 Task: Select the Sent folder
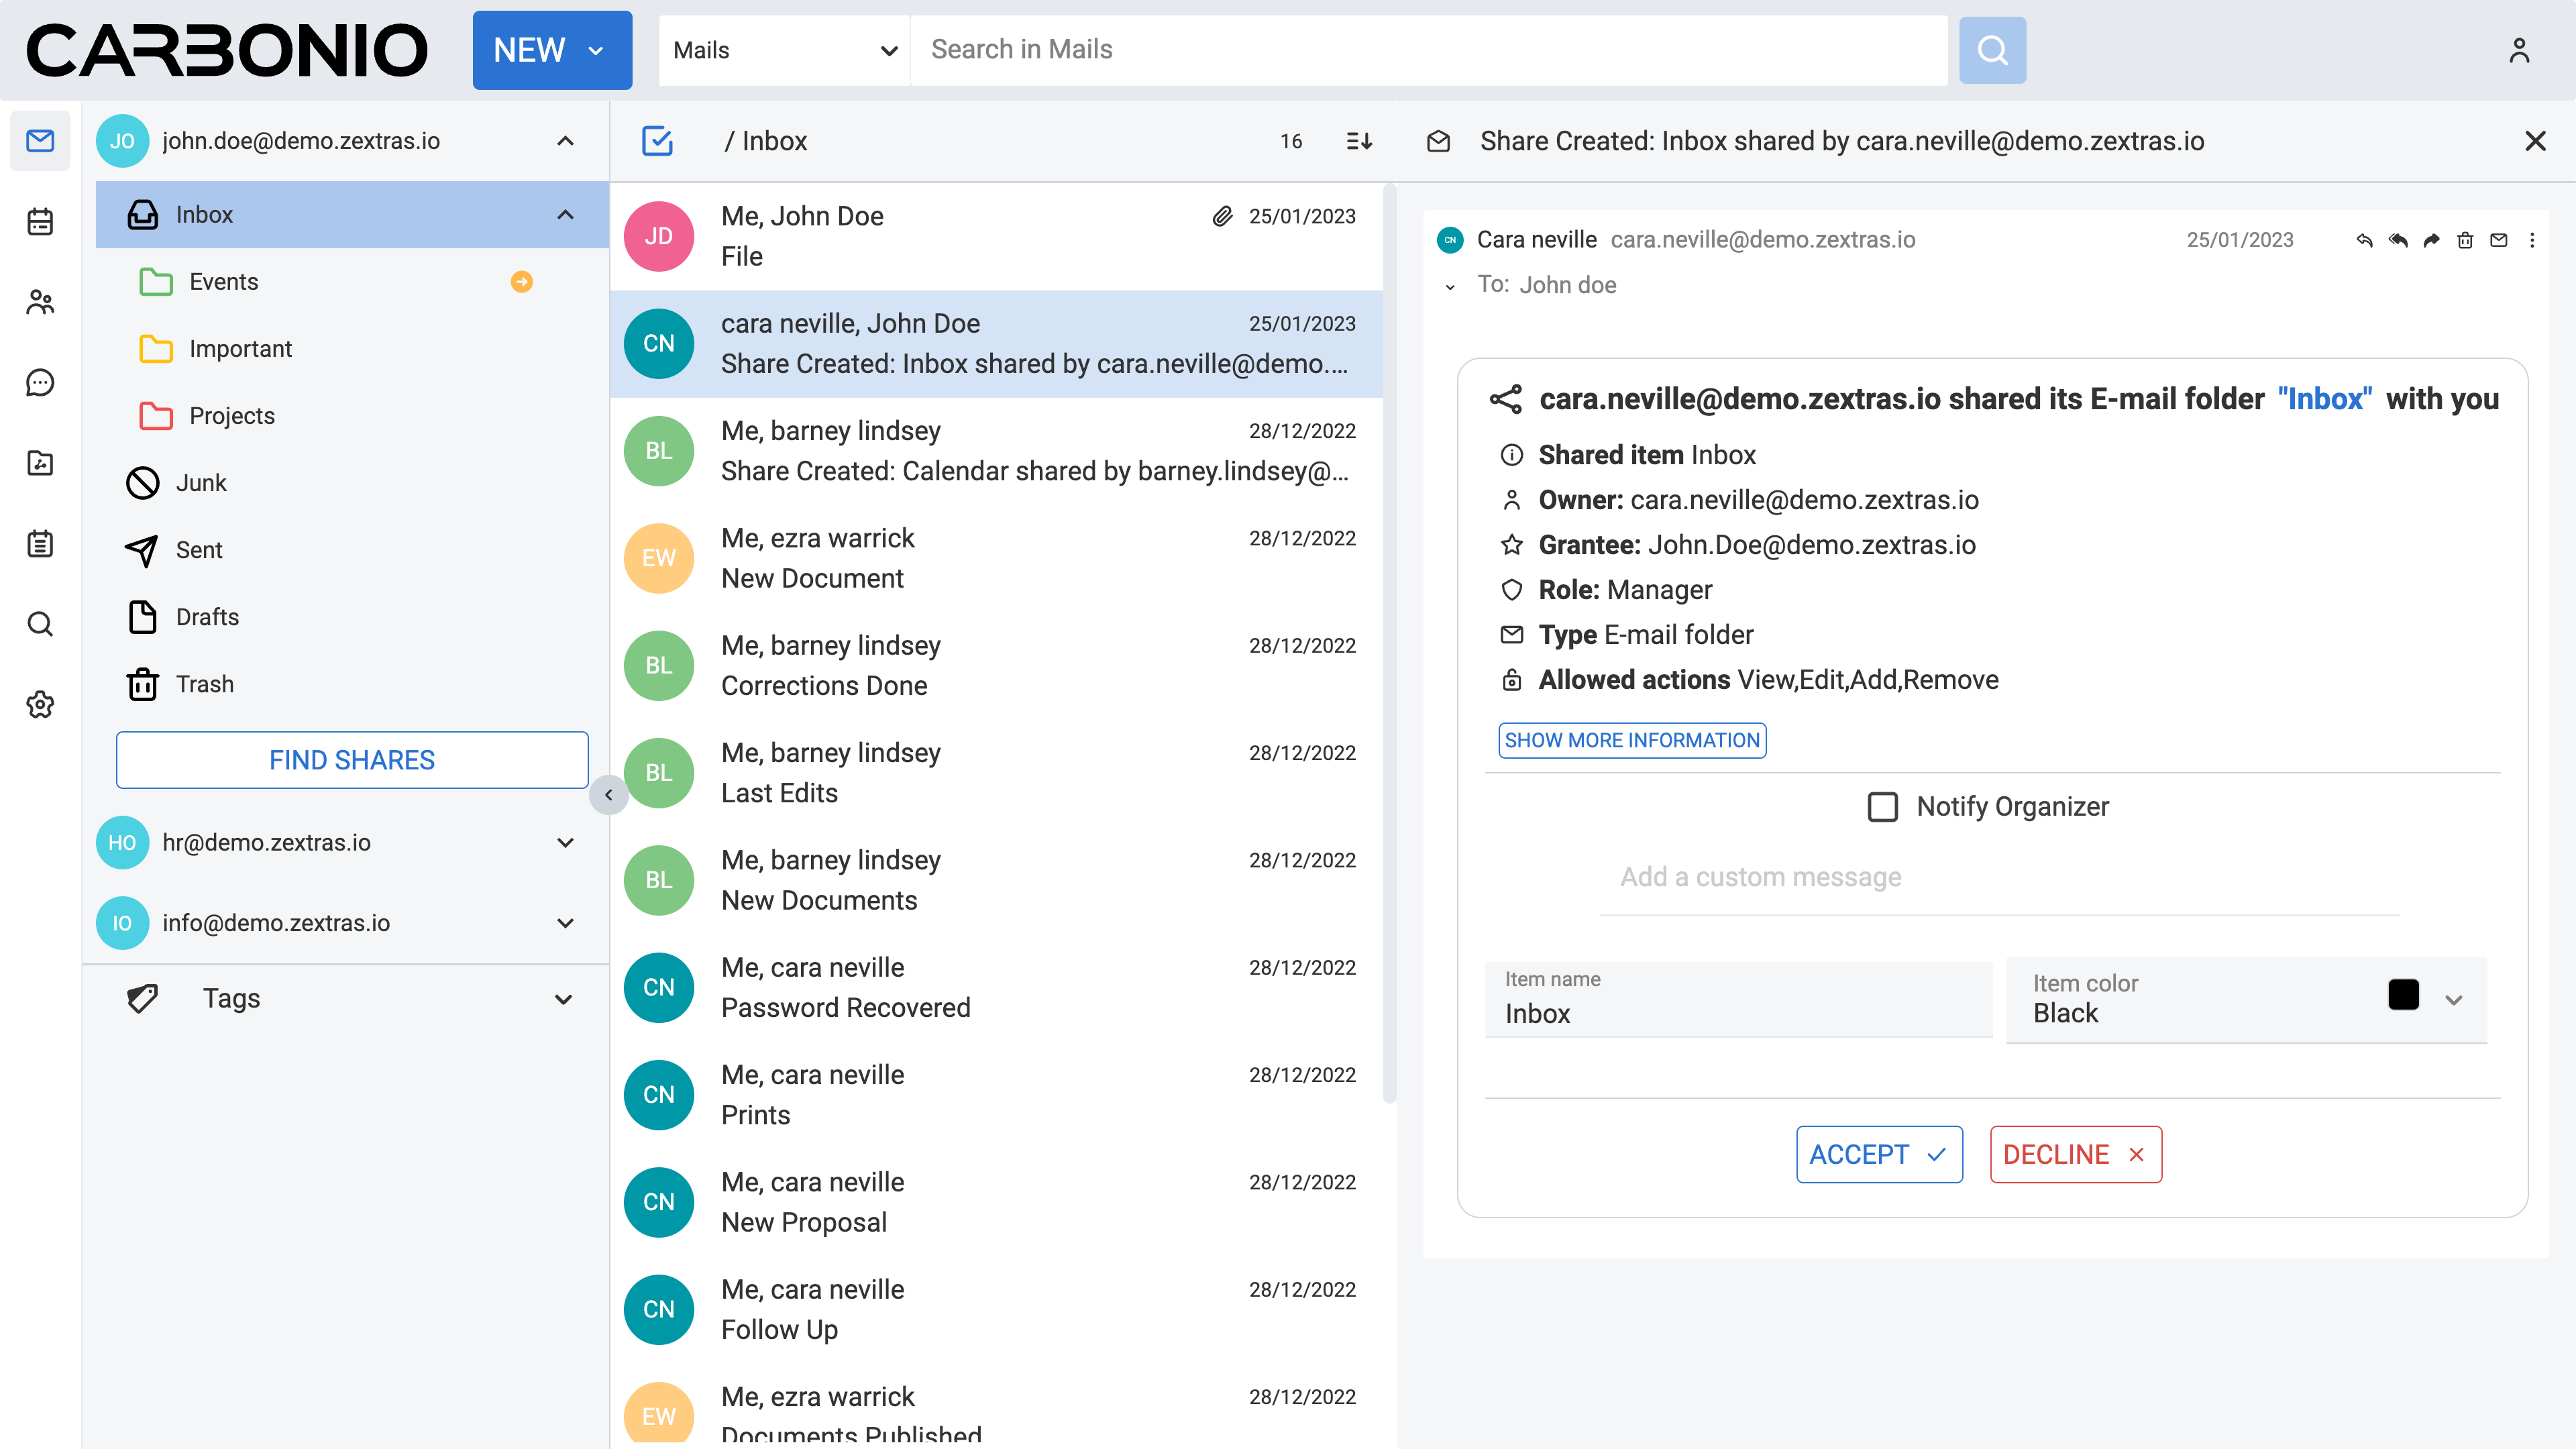[x=199, y=550]
